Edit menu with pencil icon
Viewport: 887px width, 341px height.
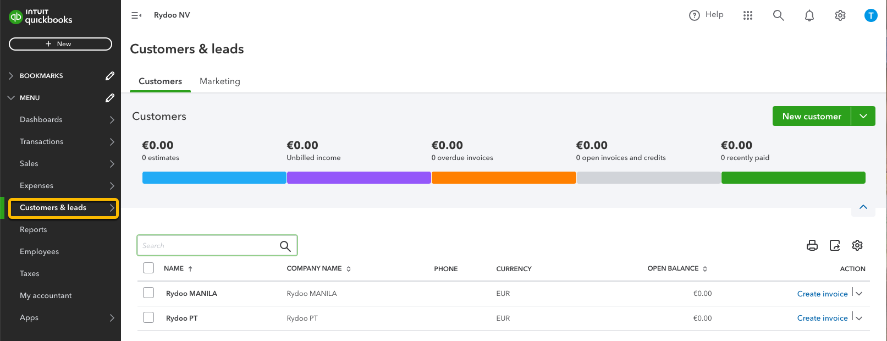(x=110, y=98)
